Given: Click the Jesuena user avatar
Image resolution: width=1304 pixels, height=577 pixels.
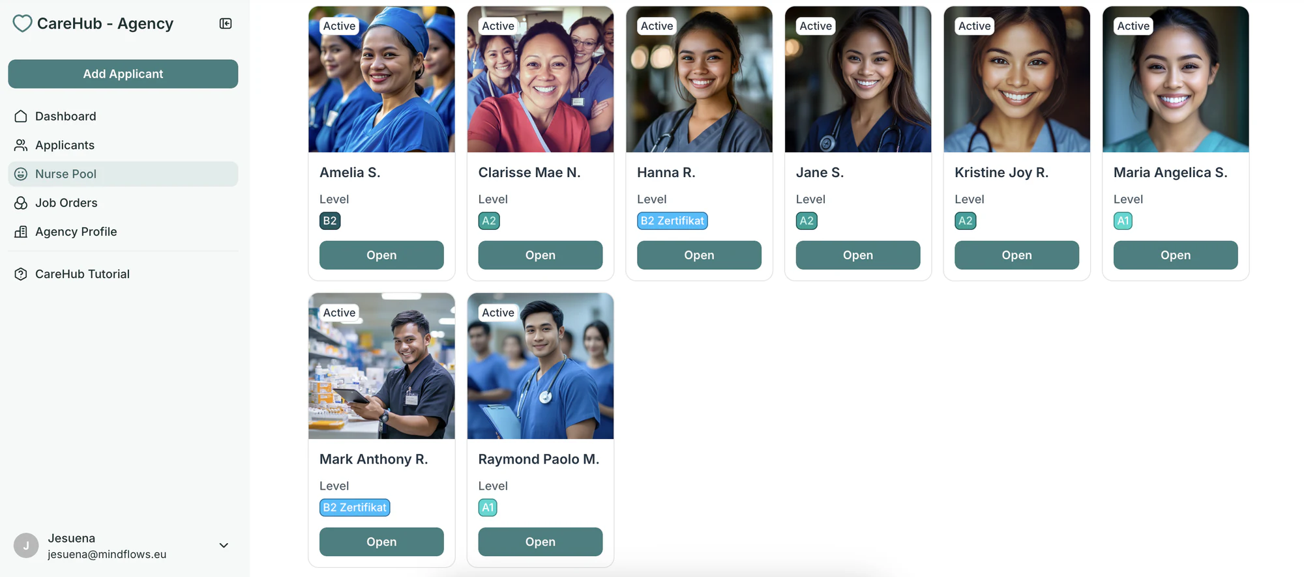Looking at the screenshot, I should [26, 546].
